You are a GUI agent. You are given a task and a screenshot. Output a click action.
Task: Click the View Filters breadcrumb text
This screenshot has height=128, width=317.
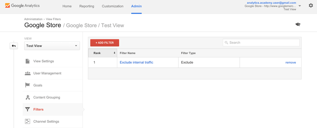pos(53,19)
